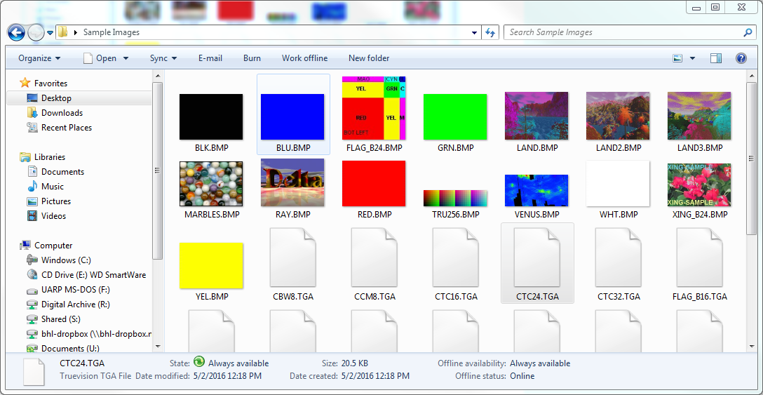Select the TRU256.BMP thumbnail

coord(455,199)
